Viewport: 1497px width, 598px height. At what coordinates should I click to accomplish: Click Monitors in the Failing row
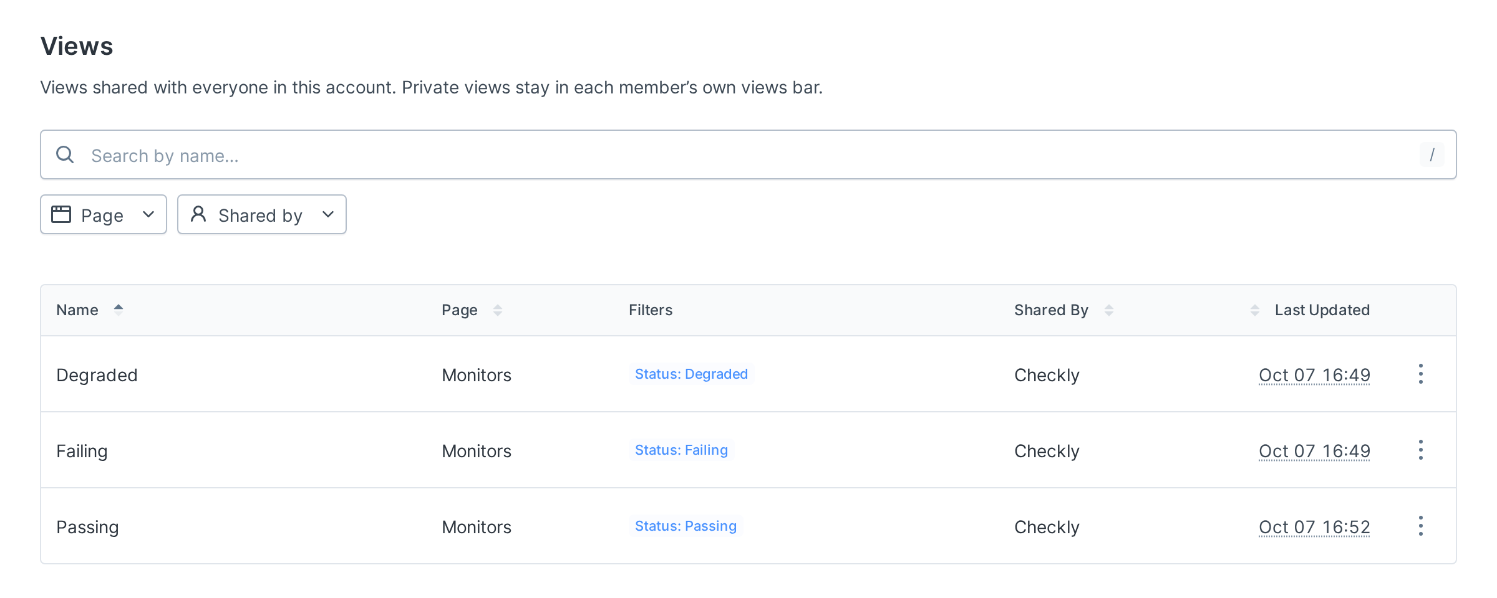tap(477, 451)
